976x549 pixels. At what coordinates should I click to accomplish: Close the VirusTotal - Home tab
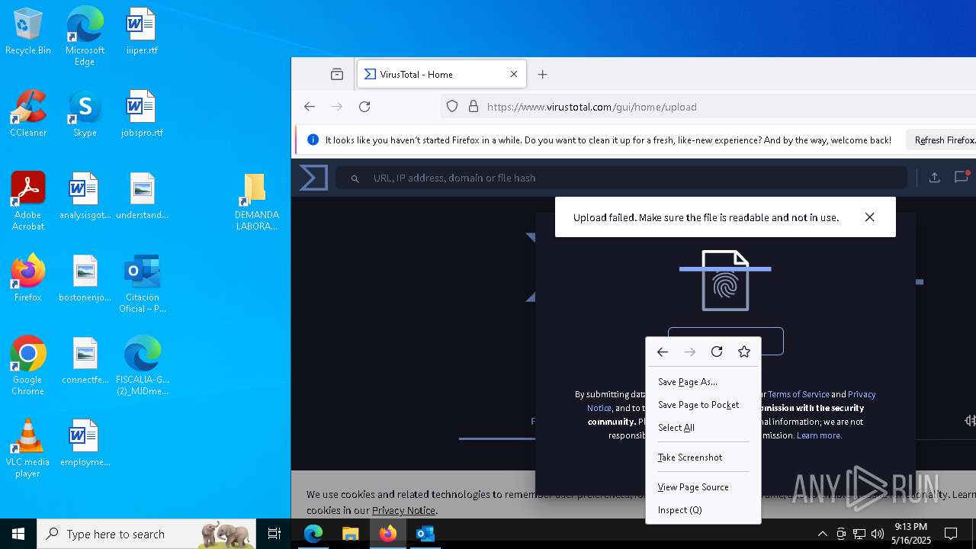click(514, 74)
